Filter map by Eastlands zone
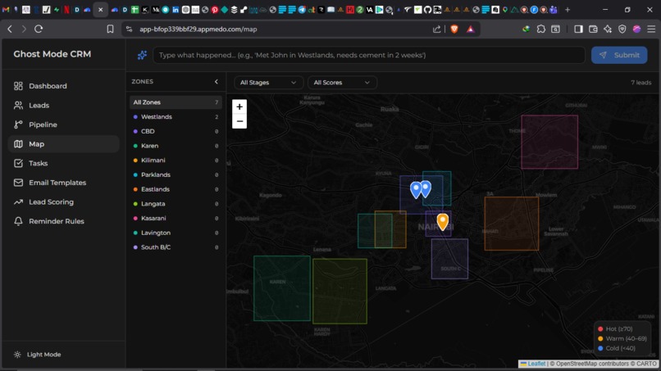Screen dimensions: 661x371 [x=176, y=189]
